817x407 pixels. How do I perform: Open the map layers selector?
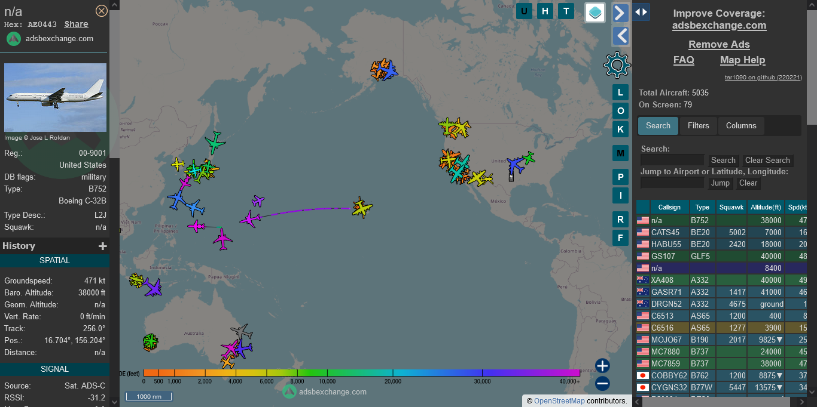point(595,12)
